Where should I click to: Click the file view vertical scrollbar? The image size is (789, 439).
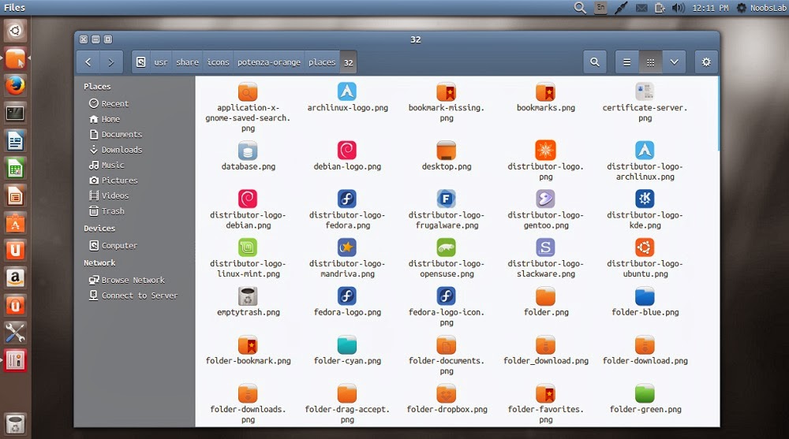click(719, 113)
